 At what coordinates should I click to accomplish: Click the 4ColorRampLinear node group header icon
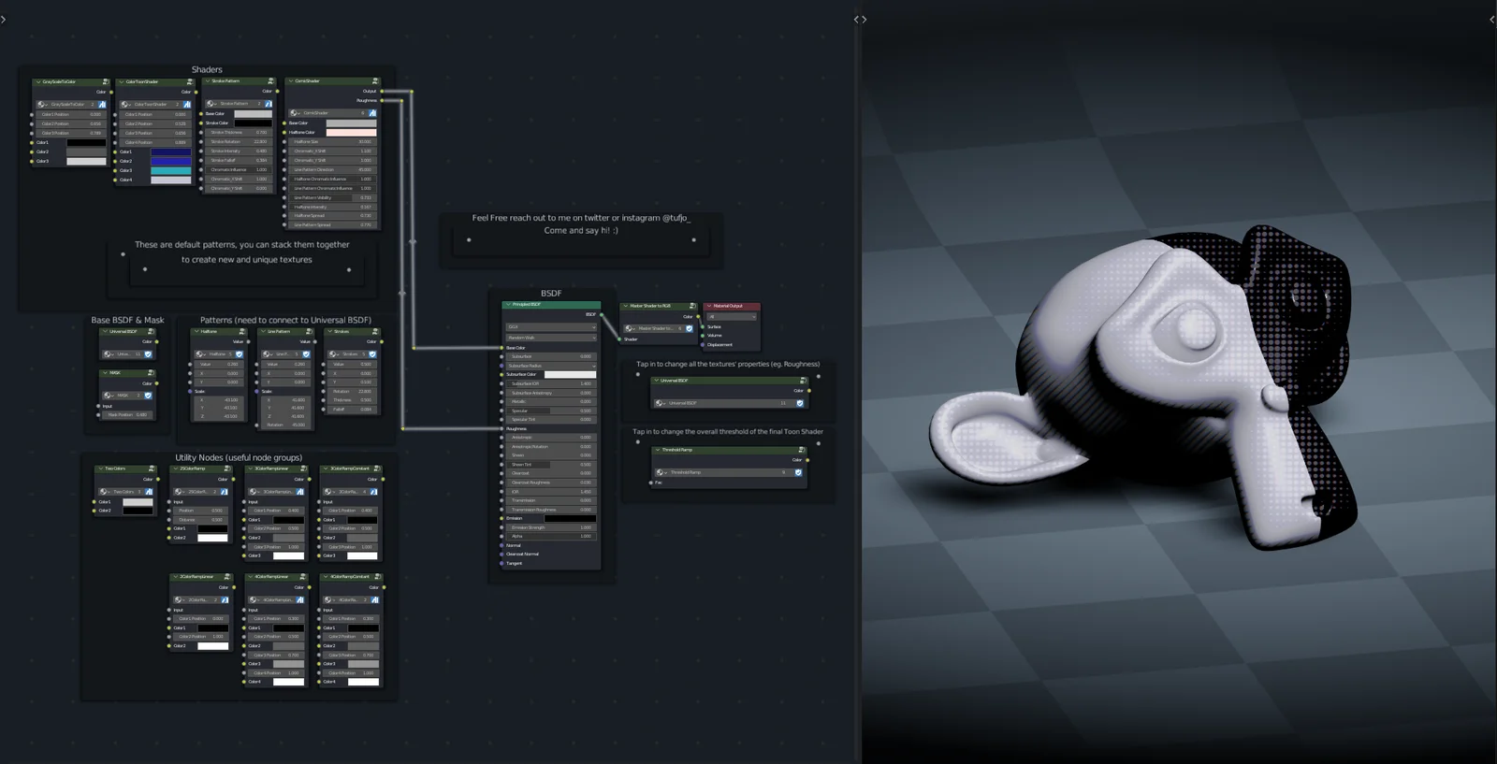(302, 577)
